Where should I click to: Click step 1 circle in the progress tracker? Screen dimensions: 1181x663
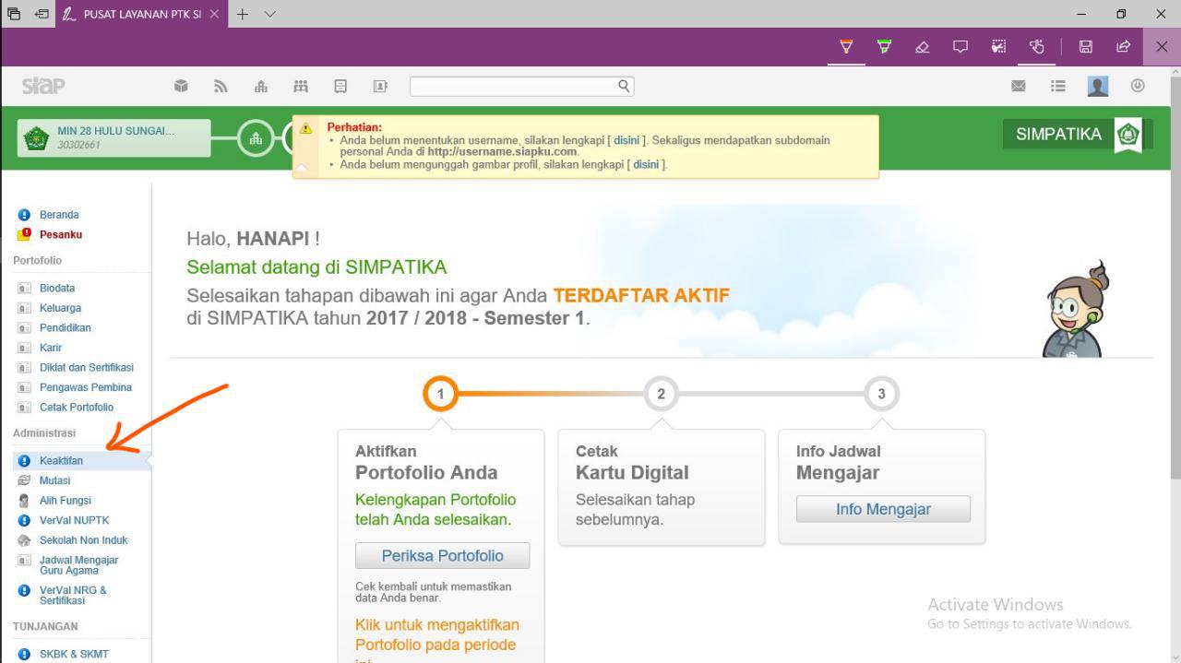tap(441, 394)
